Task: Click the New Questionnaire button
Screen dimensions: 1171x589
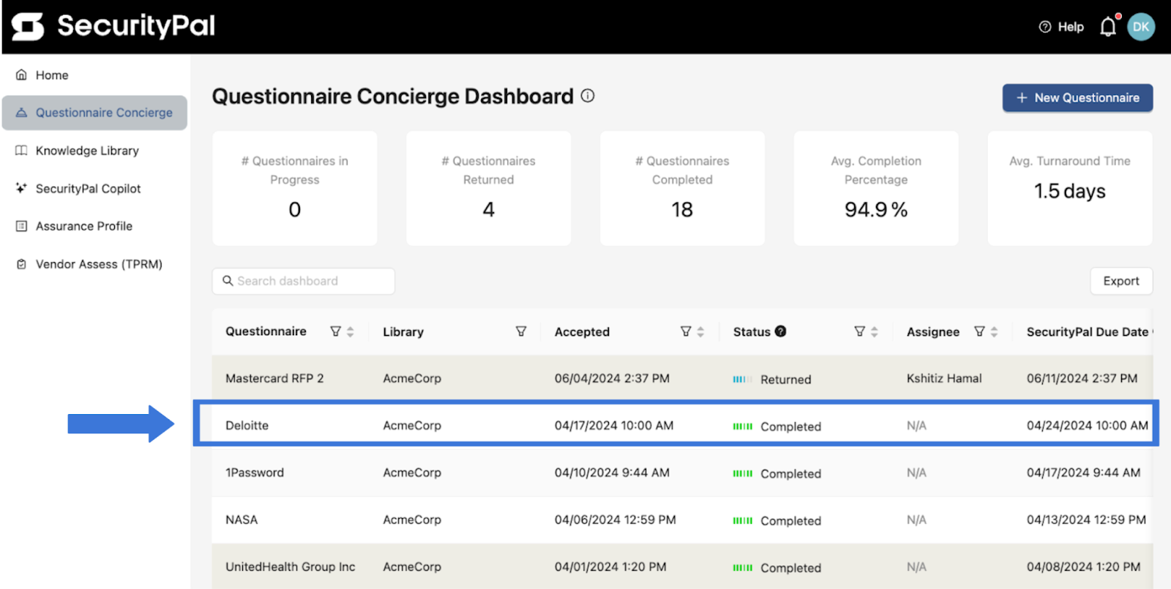Action: pyautogui.click(x=1077, y=98)
